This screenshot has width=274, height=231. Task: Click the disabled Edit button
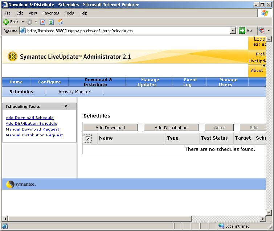(253, 128)
